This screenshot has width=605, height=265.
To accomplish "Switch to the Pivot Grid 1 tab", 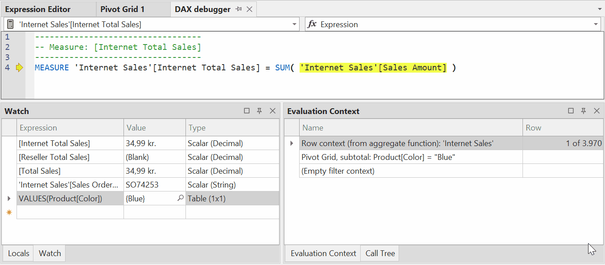I will tap(122, 9).
